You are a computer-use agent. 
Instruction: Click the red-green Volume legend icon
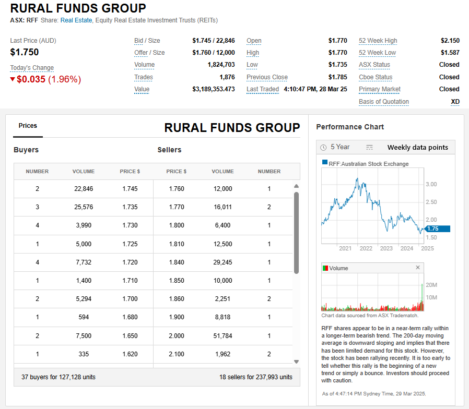[325, 268]
